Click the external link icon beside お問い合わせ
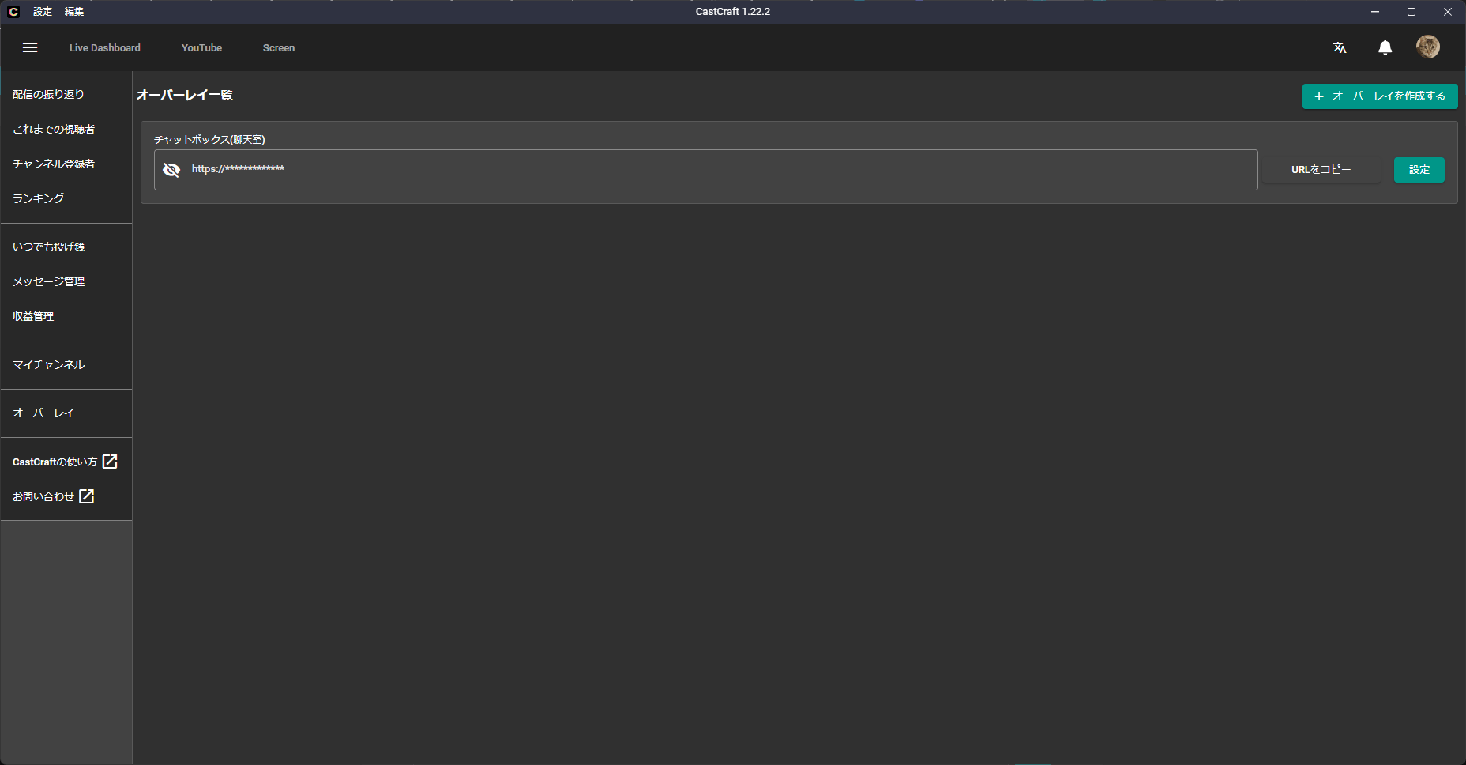1466x765 pixels. [x=87, y=496]
